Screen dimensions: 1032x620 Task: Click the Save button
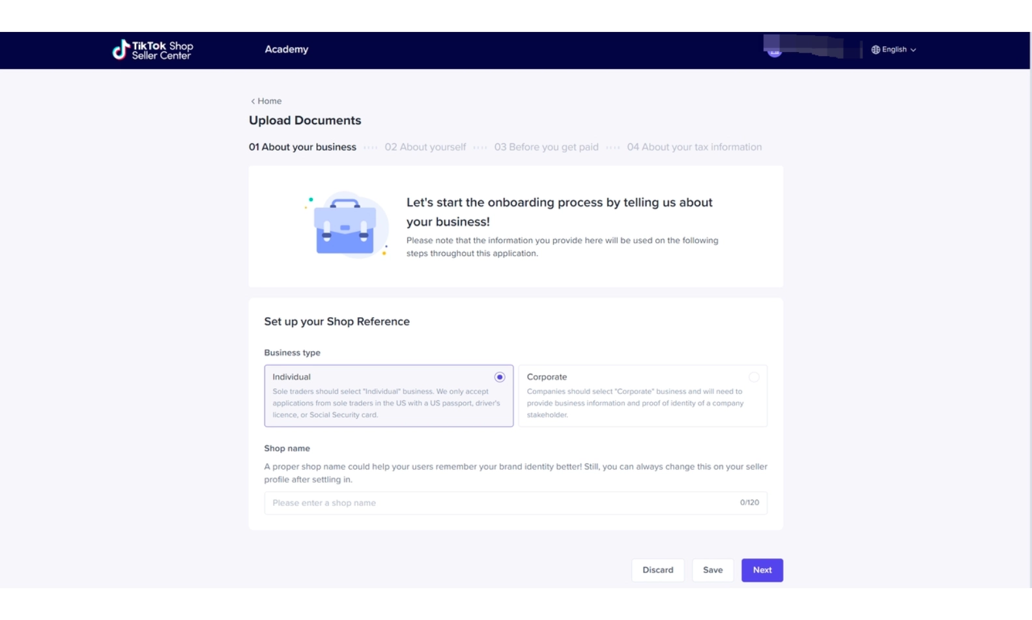click(x=713, y=570)
